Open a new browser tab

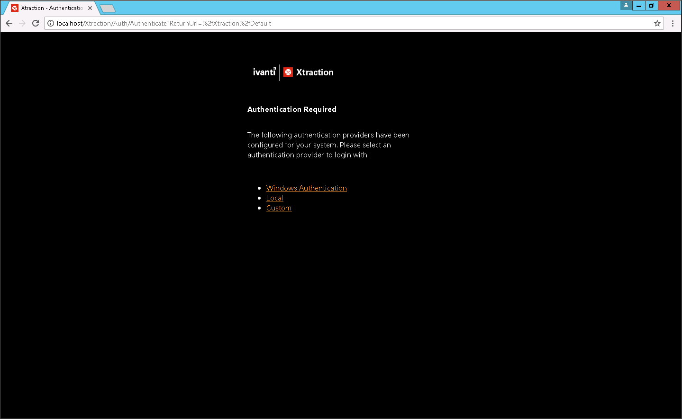click(x=108, y=8)
